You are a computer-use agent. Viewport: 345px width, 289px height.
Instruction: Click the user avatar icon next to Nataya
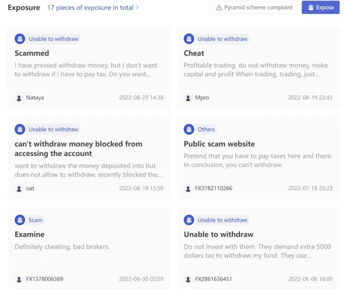click(19, 98)
